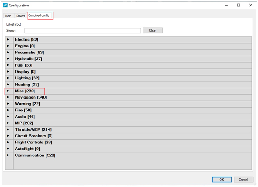Switch to the Drivers tab
Screen dimensions: 258x187
click(20, 16)
